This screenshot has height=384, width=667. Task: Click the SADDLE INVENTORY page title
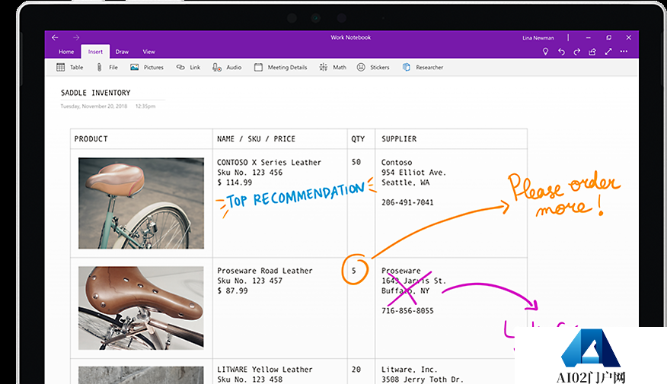(96, 93)
